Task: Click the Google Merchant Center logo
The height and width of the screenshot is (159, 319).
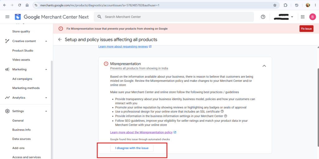Action: coord(52,17)
